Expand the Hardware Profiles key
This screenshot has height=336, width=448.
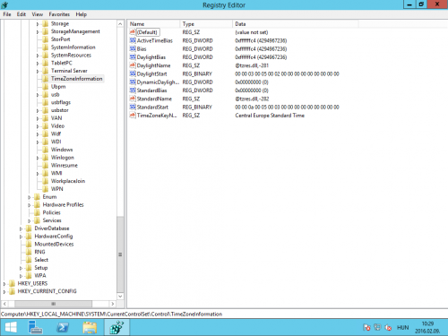tap(30, 205)
